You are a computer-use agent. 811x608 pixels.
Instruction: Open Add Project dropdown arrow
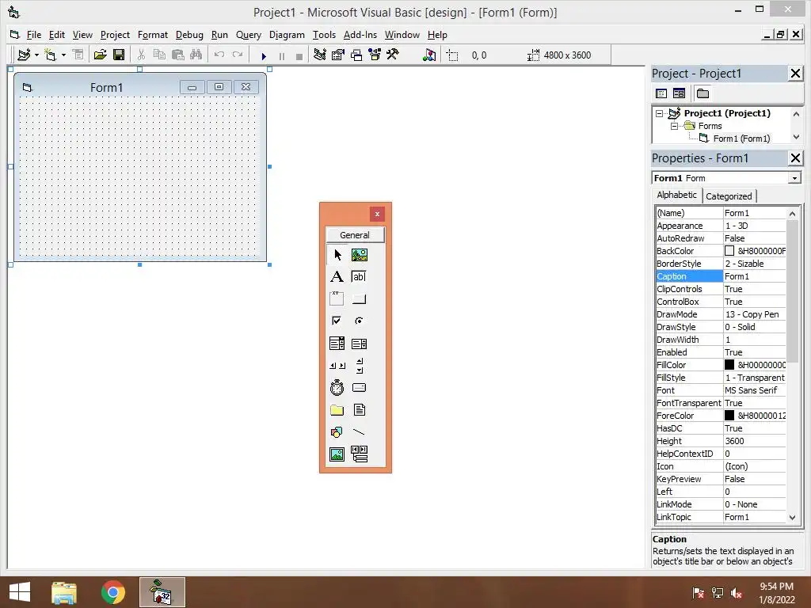tap(36, 55)
